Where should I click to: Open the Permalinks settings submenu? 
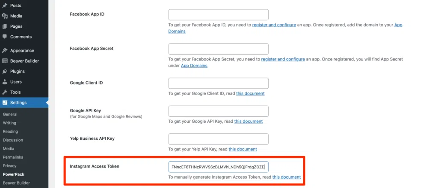(x=12, y=157)
